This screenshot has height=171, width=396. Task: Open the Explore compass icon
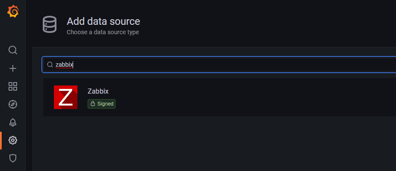13,104
